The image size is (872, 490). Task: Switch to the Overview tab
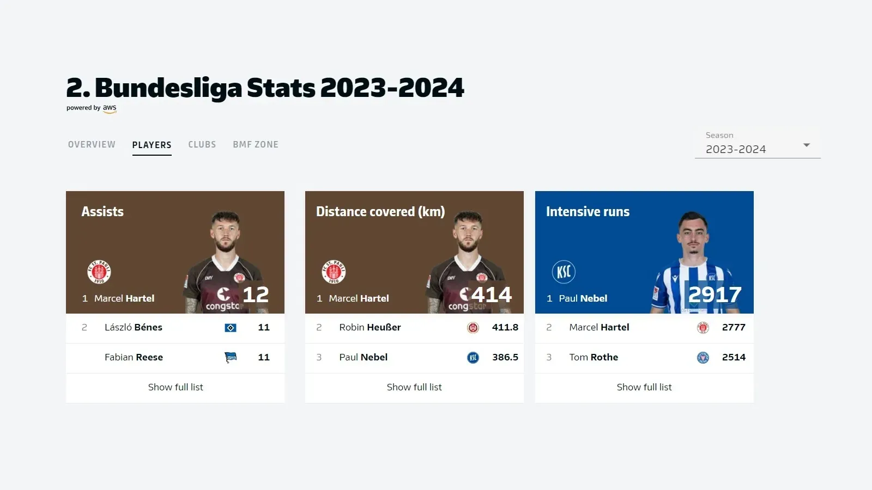pos(92,145)
